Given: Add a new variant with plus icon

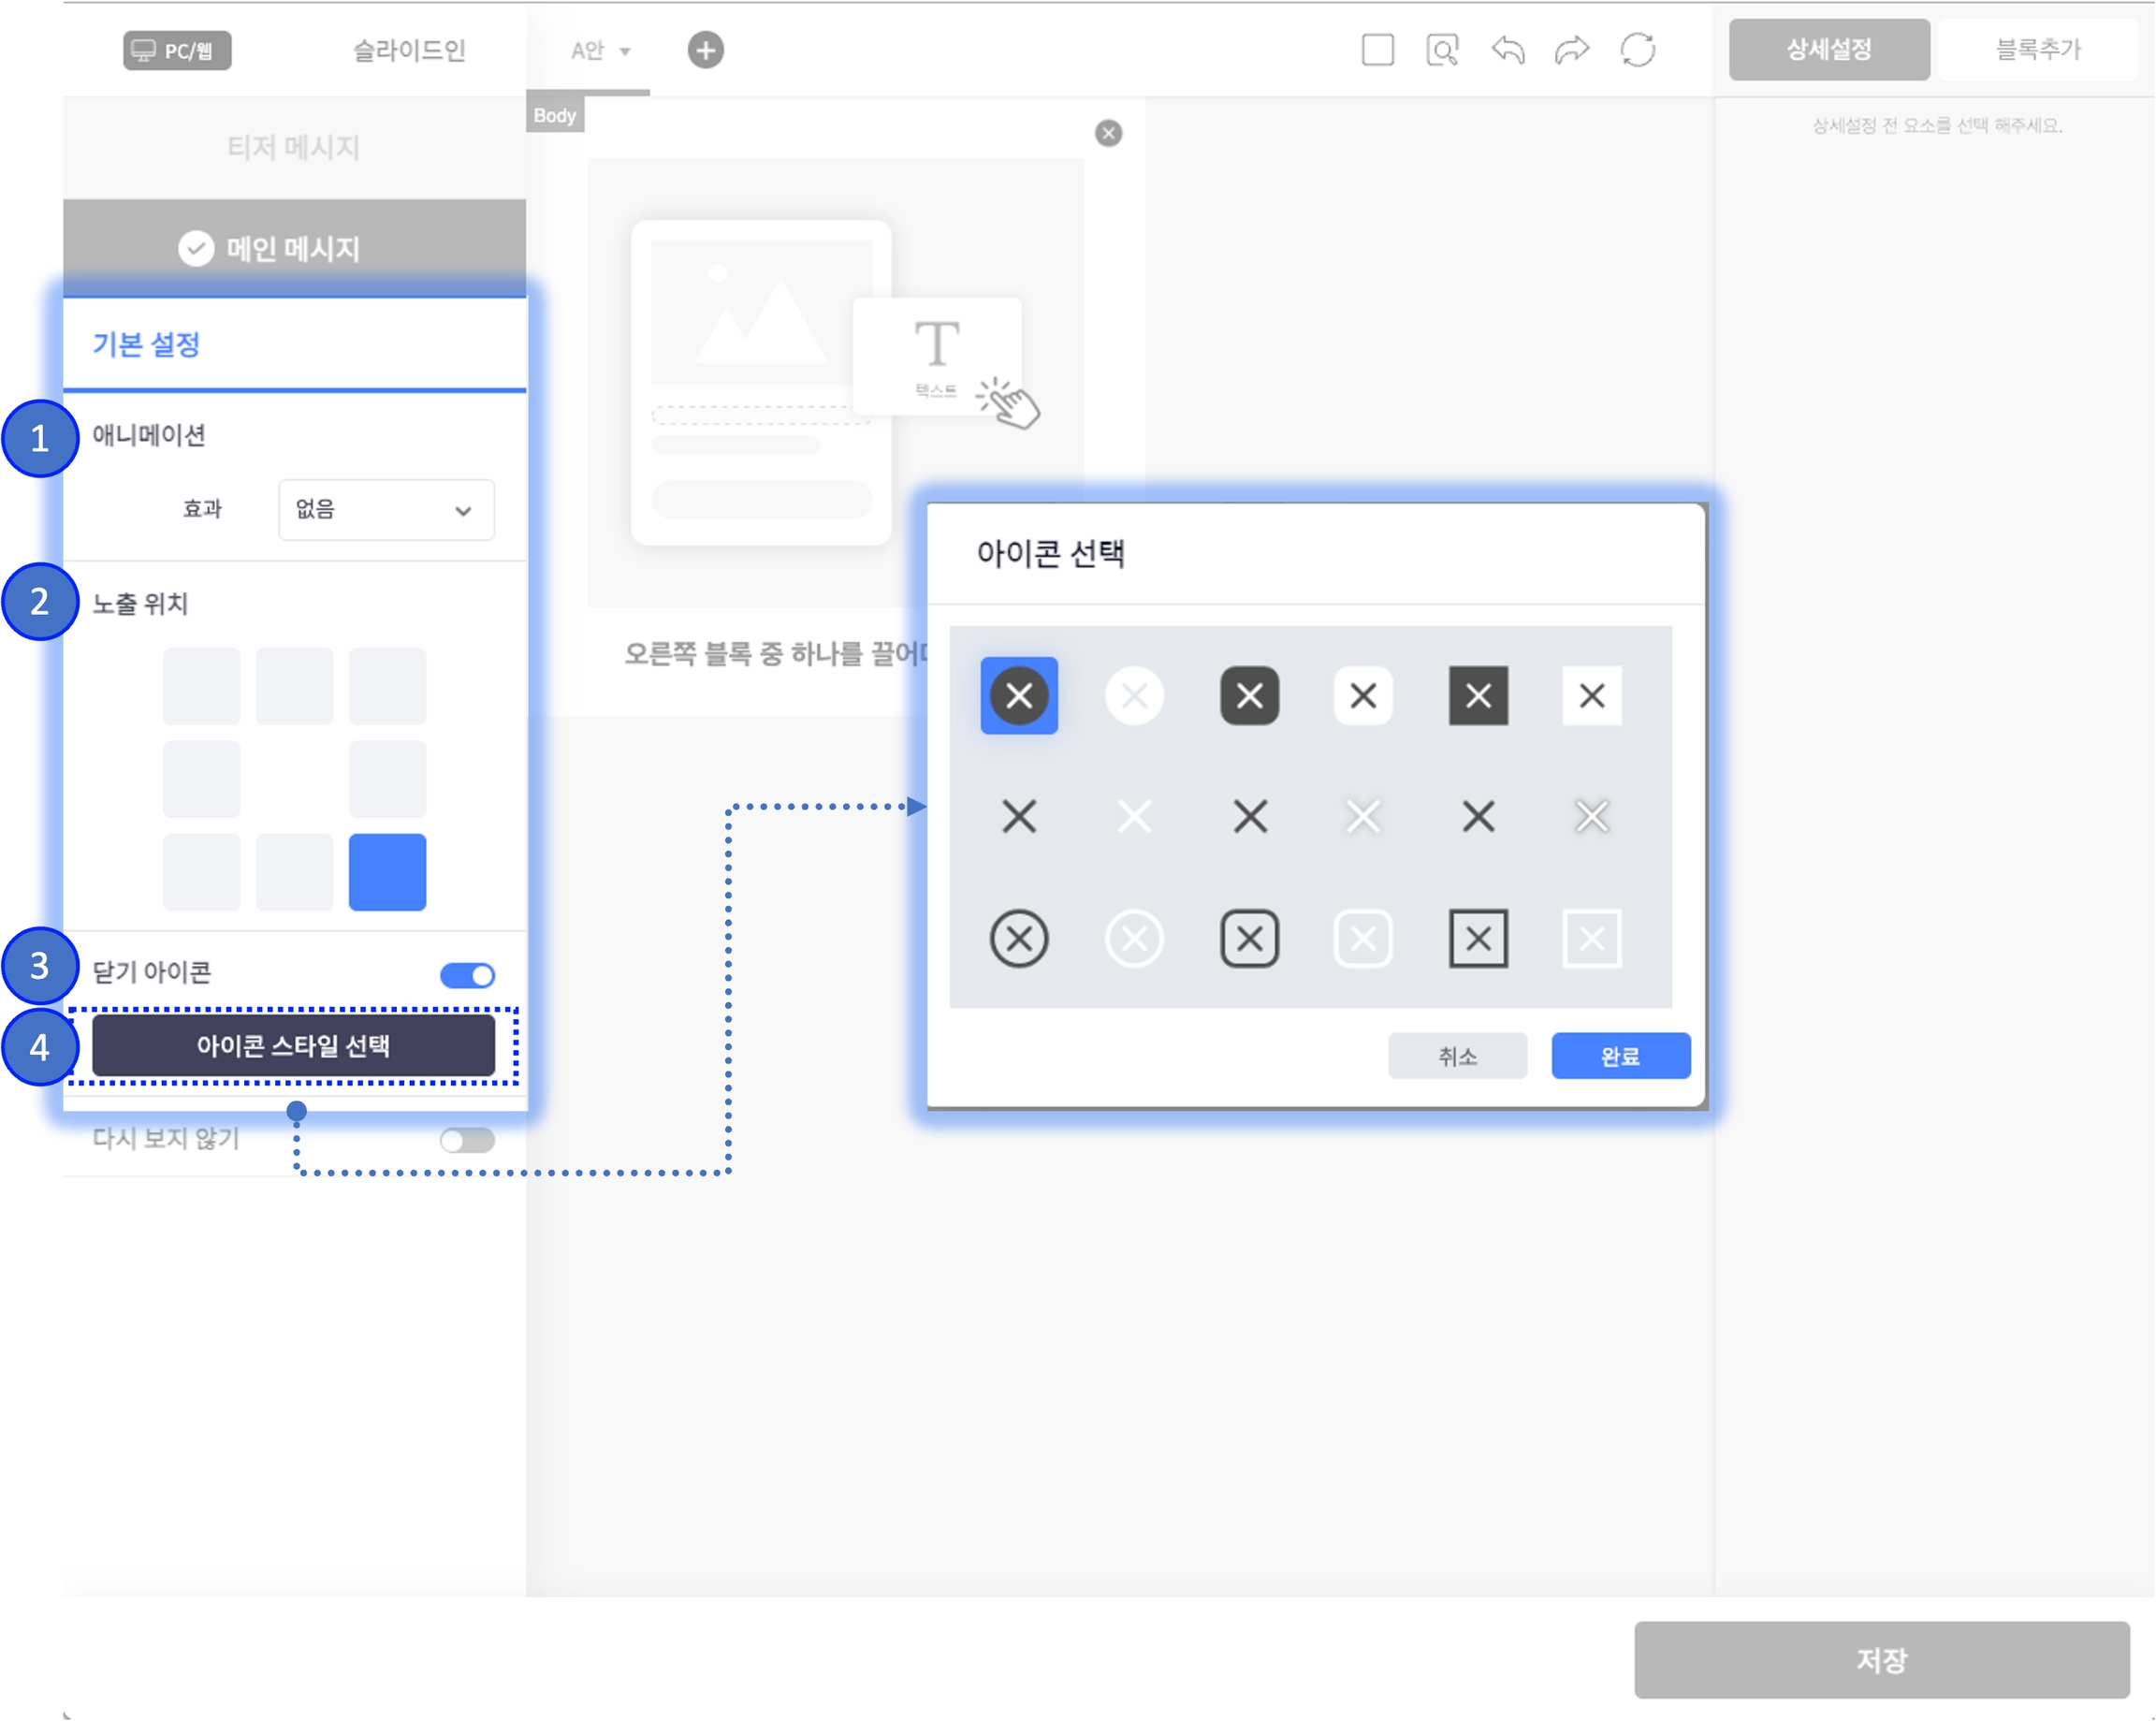Looking at the screenshot, I should (705, 49).
